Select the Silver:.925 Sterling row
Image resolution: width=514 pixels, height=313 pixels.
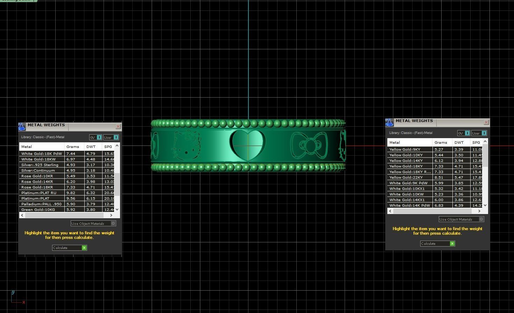click(67, 165)
